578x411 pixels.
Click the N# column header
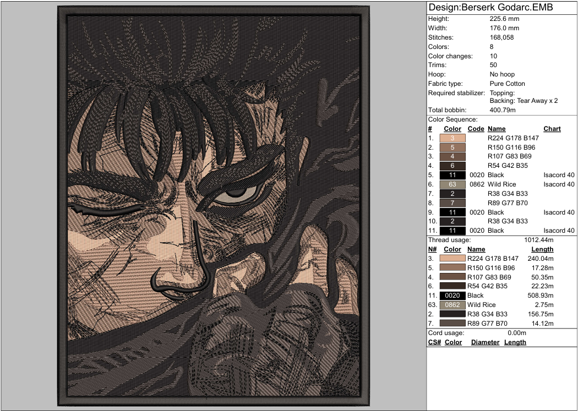(x=432, y=249)
